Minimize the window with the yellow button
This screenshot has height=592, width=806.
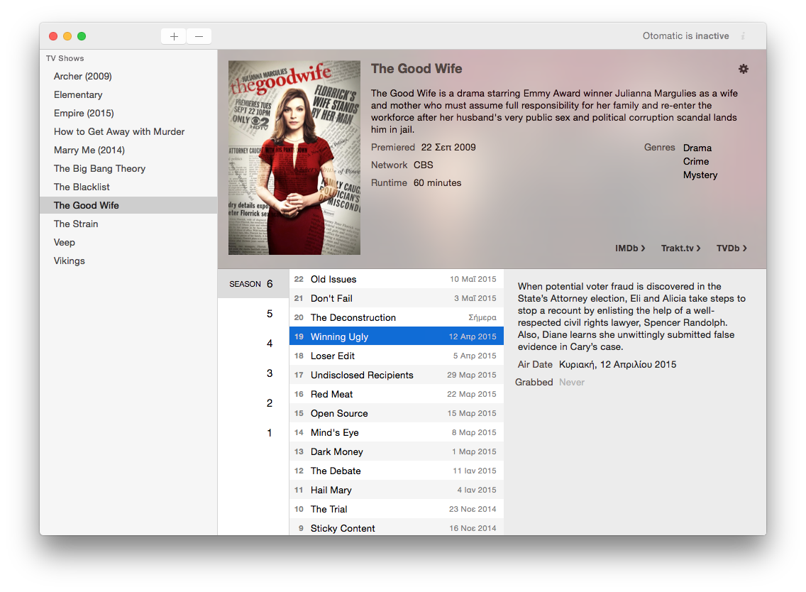[x=67, y=36]
